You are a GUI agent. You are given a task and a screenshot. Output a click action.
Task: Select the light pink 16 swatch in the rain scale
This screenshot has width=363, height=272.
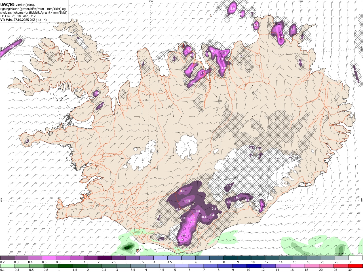(297, 266)
